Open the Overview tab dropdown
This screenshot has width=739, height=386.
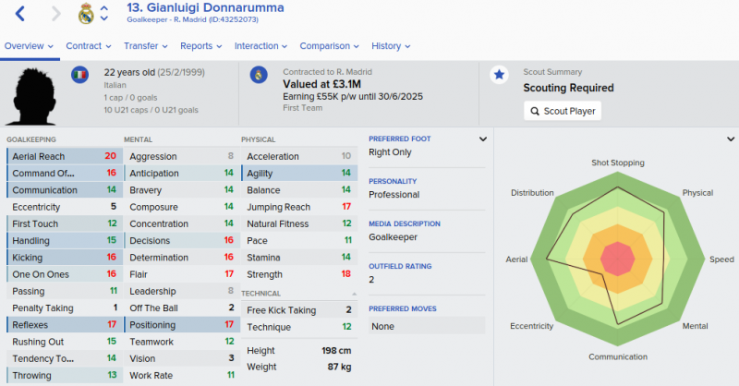pyautogui.click(x=29, y=46)
